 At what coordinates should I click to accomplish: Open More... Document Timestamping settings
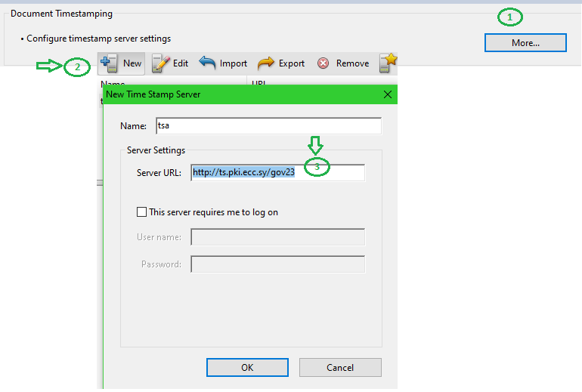525,43
